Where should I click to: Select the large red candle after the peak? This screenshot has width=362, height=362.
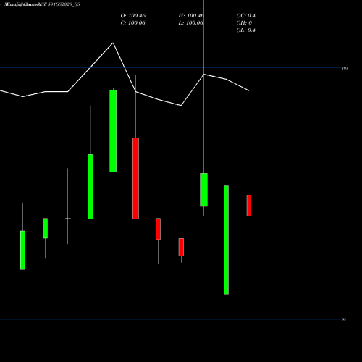[x=135, y=179]
